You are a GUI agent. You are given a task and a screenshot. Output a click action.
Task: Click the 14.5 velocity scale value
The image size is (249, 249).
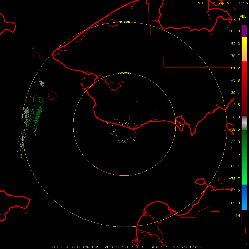(x=235, y=105)
